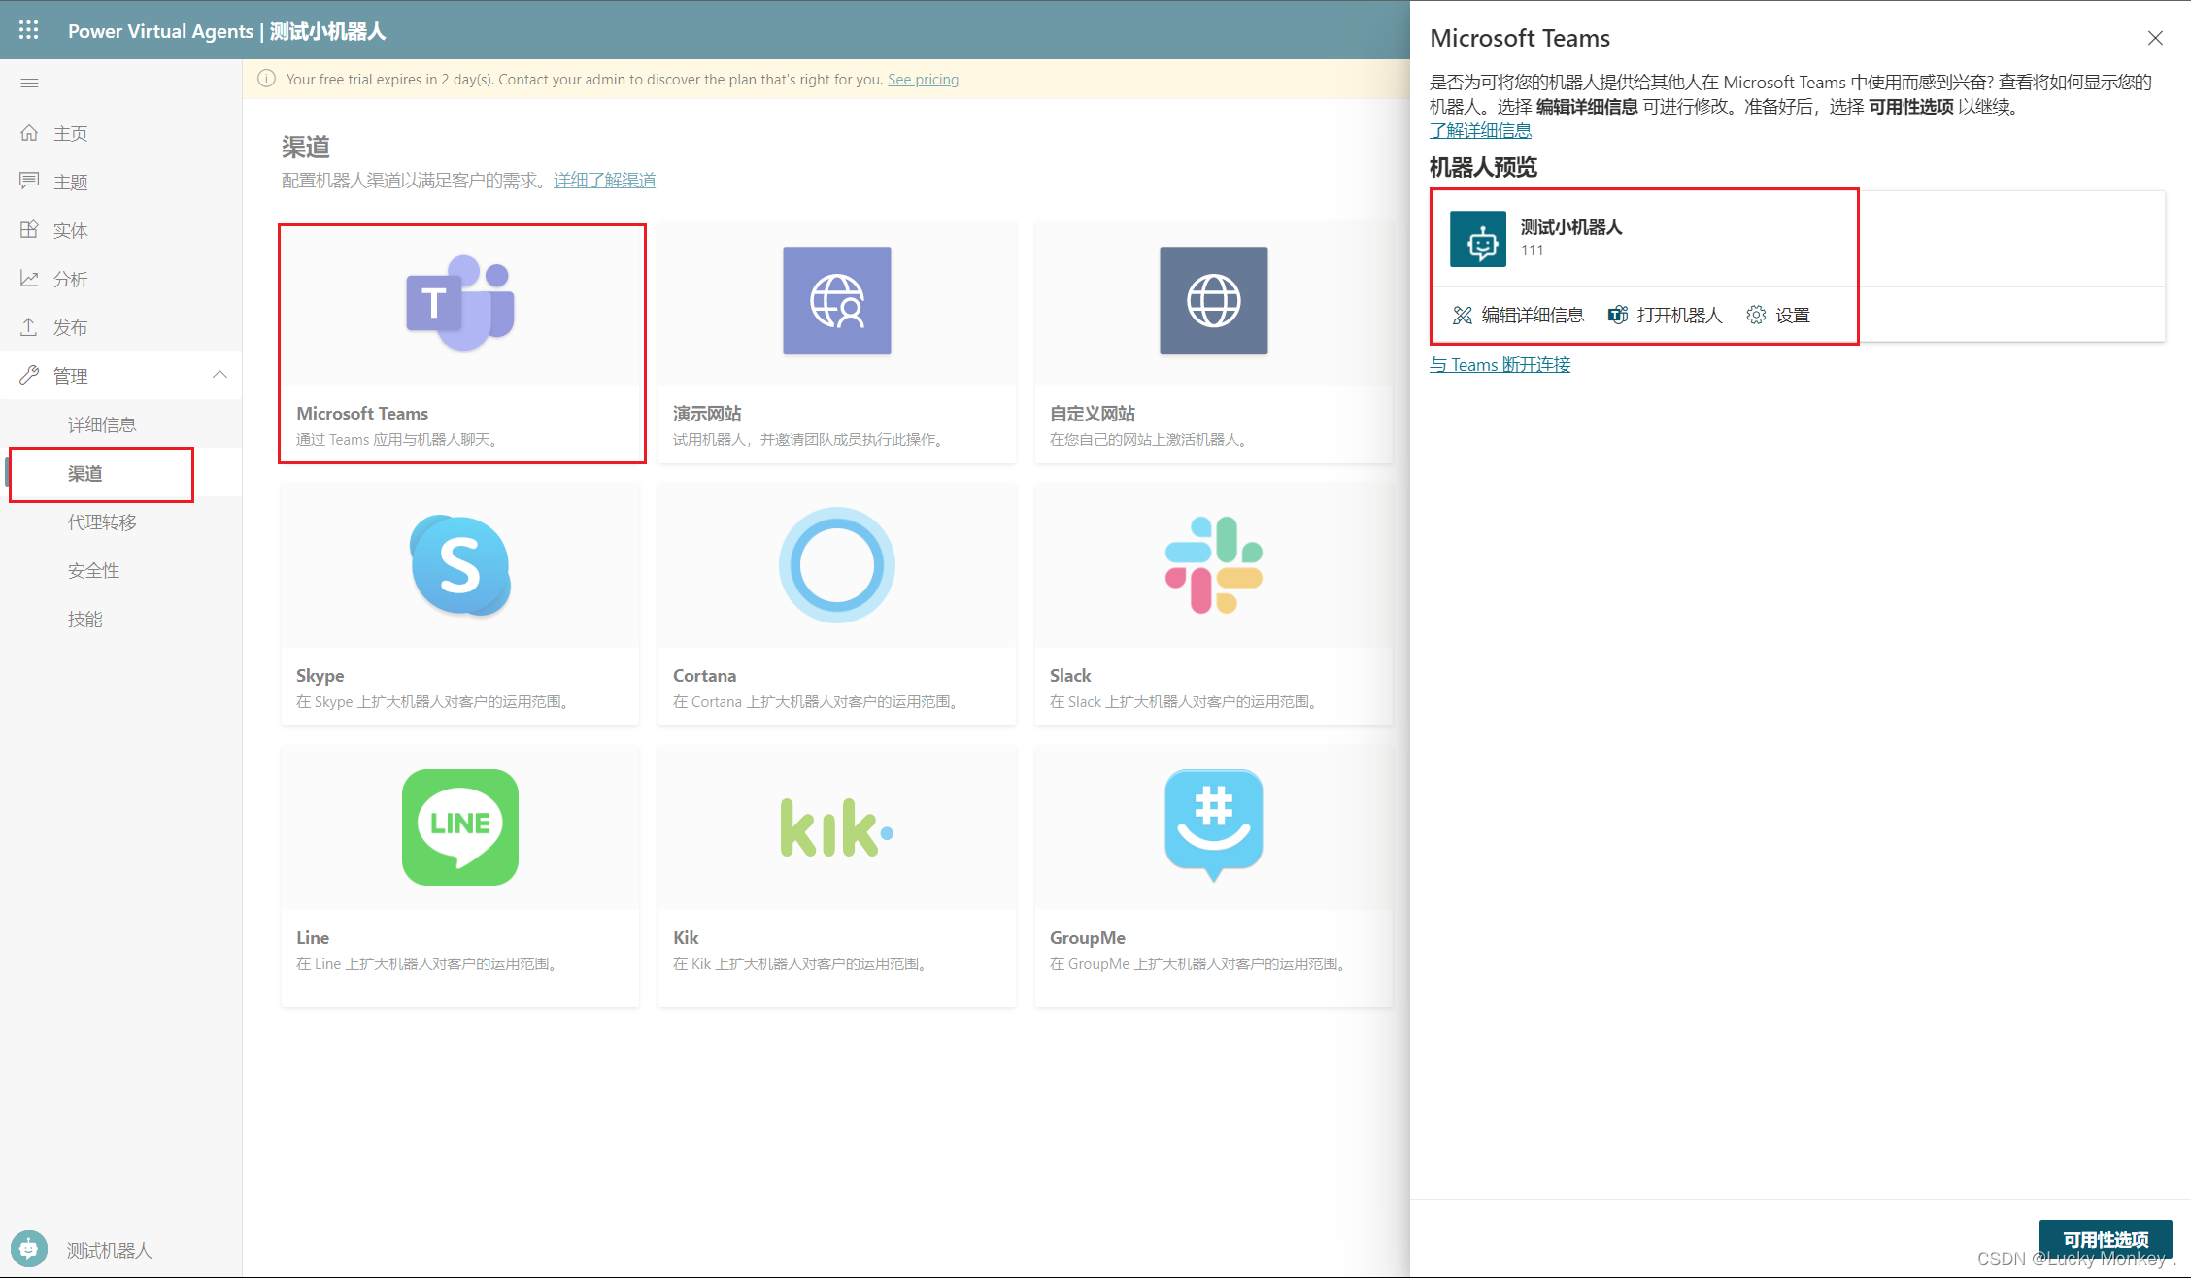The width and height of the screenshot is (2191, 1278).
Task: Click the Cortana ring icon
Action: 837,565
